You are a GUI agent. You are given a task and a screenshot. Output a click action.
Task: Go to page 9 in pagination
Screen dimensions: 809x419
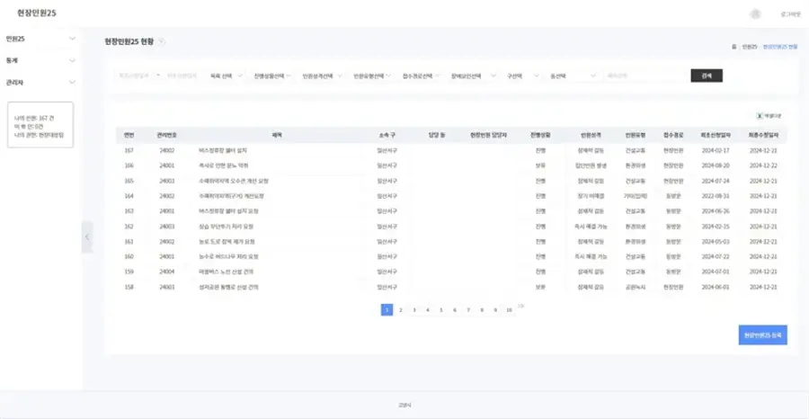pyautogui.click(x=495, y=309)
